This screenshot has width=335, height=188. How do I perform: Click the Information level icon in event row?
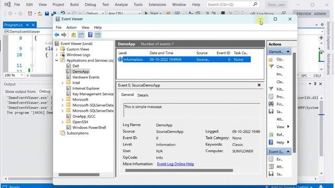[120, 59]
